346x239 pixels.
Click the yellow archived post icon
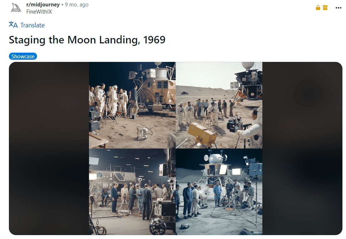pos(325,8)
